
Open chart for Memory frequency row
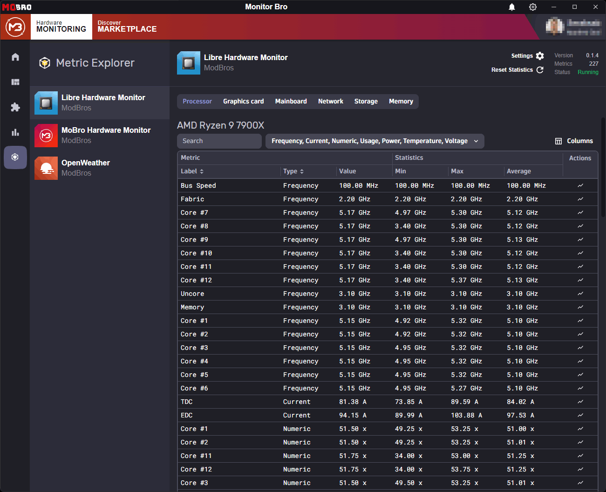580,307
